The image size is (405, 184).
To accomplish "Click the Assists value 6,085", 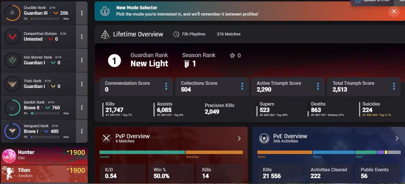I will coord(164,110).
